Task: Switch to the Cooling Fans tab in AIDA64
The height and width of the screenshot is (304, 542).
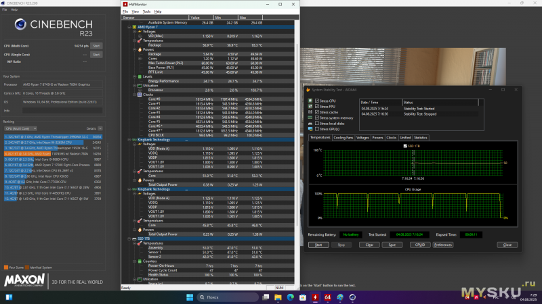Action: click(x=343, y=138)
